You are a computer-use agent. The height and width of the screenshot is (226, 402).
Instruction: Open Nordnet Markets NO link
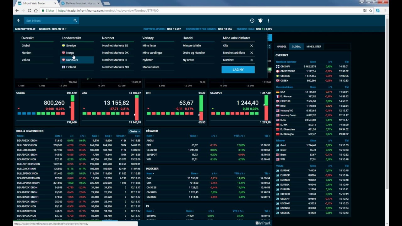(115, 67)
